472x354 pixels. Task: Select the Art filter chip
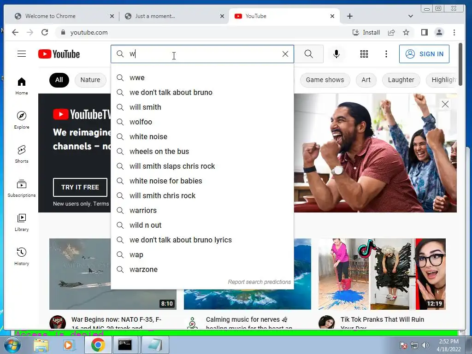coord(366,80)
